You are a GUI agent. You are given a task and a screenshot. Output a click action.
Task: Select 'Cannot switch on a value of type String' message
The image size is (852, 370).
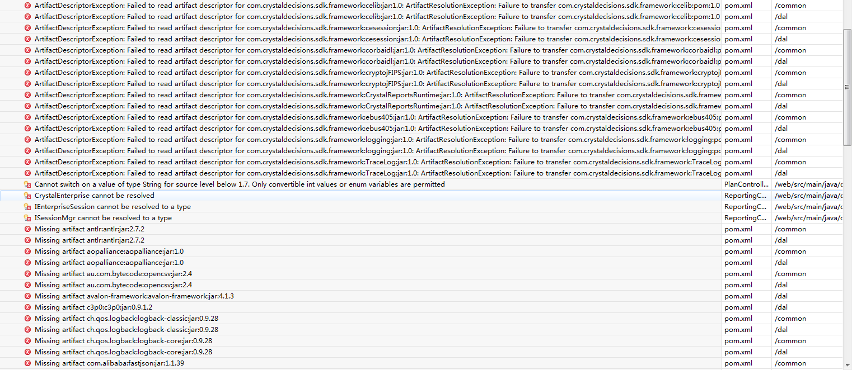[x=240, y=184]
